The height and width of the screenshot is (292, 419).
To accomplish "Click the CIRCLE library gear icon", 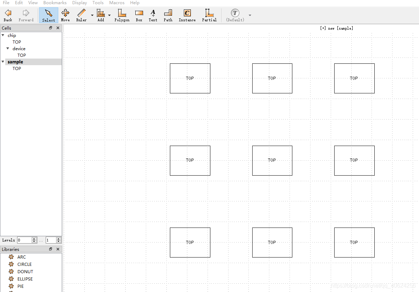I will point(11,264).
